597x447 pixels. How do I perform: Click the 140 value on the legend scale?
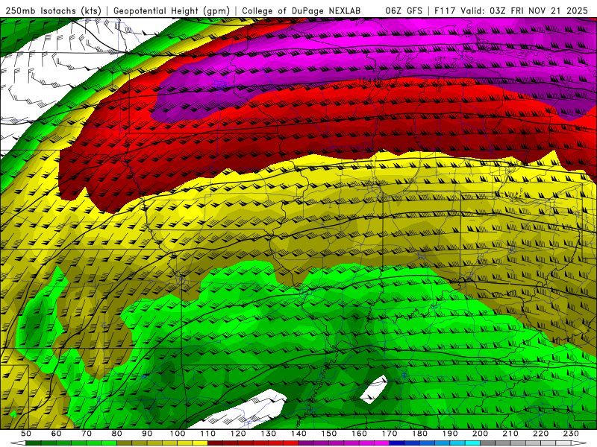298,434
